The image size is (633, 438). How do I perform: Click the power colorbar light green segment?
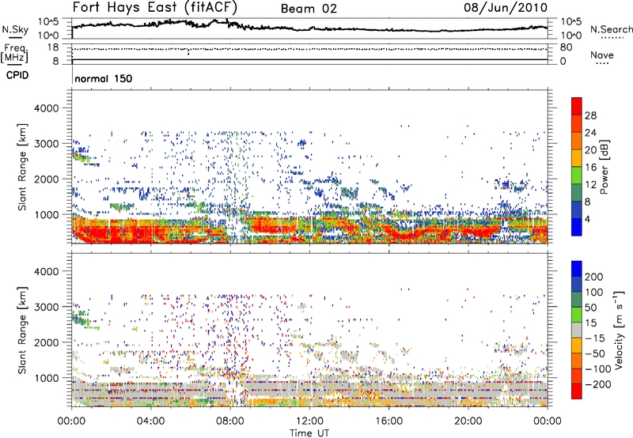click(x=577, y=175)
